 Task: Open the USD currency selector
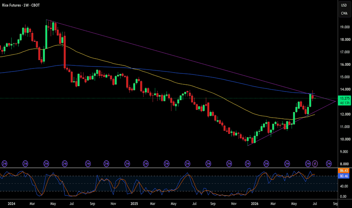[344, 5]
